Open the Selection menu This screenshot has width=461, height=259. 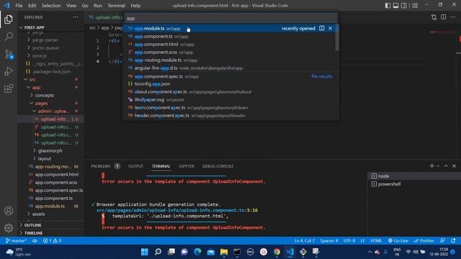tap(51, 5)
